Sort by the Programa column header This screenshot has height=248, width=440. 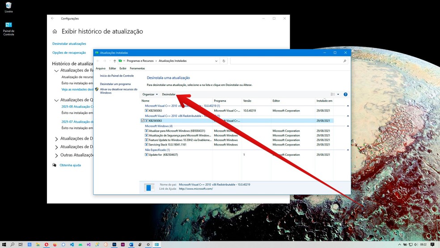(220, 101)
